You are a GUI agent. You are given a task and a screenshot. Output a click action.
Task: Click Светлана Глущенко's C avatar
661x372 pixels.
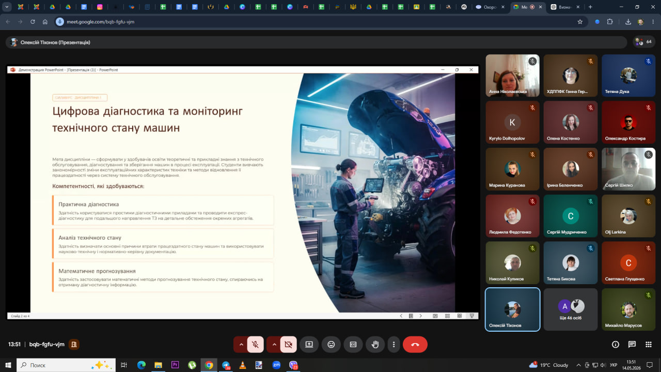(x=628, y=263)
